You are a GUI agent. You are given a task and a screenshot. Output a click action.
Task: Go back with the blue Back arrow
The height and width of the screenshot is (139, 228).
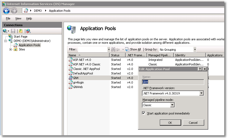tap(6, 11)
